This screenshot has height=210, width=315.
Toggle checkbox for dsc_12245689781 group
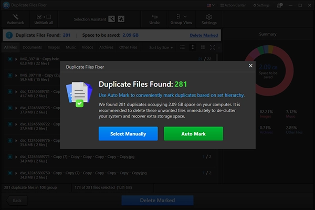(x=10, y=92)
